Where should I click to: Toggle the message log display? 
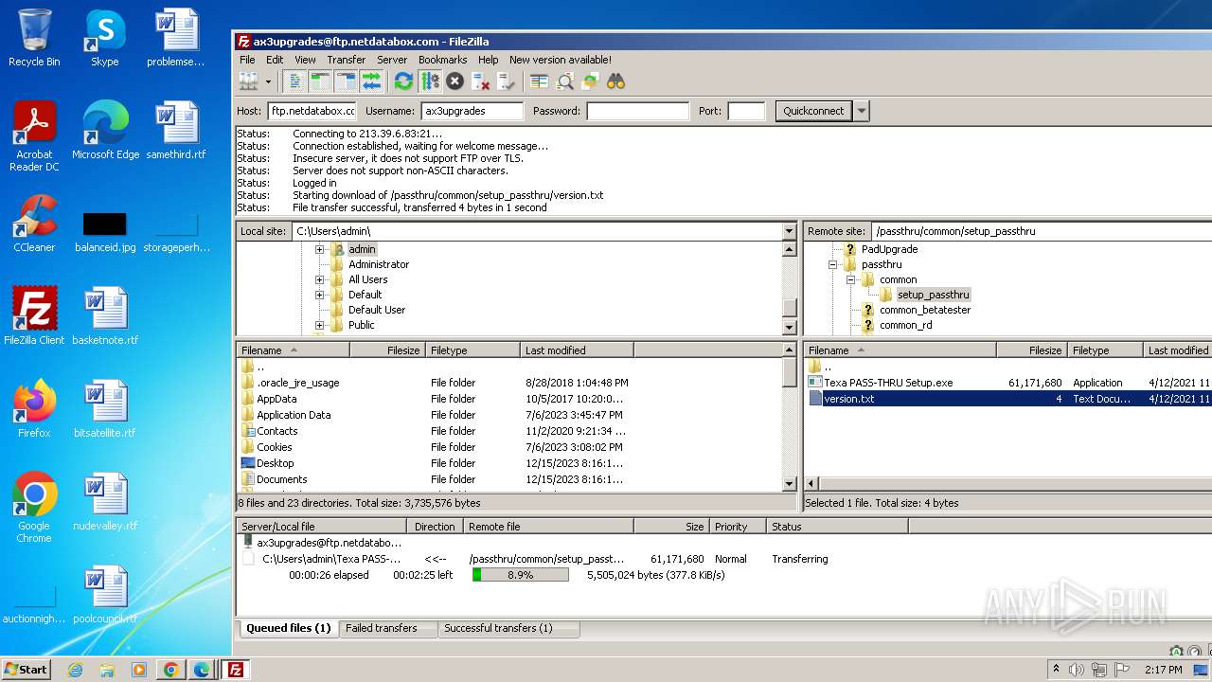click(x=295, y=81)
